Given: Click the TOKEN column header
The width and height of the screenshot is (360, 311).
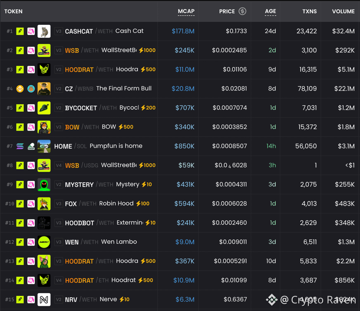Looking at the screenshot, I should (x=13, y=11).
